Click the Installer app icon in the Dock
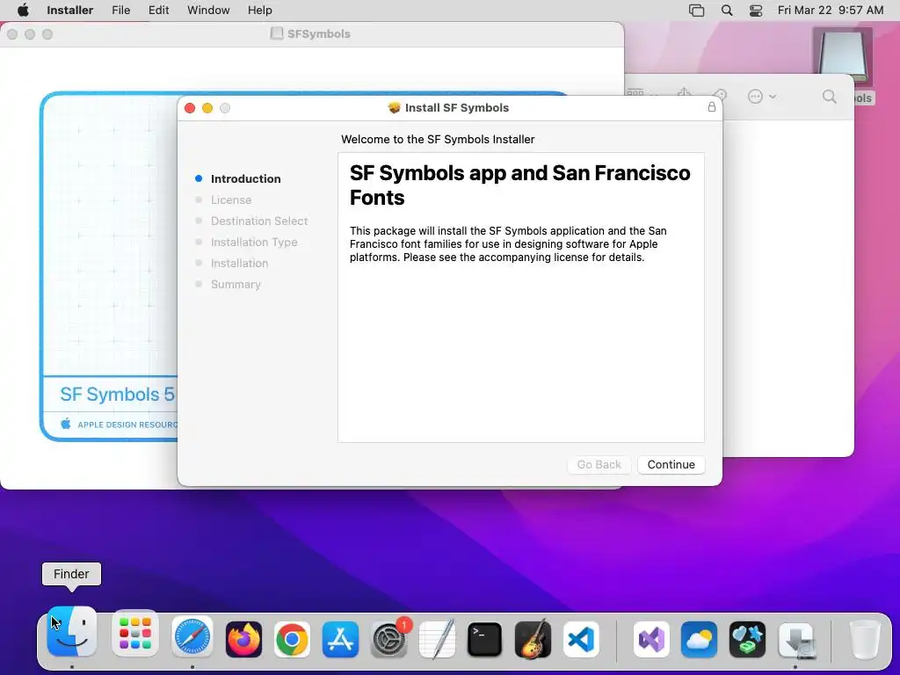The width and height of the screenshot is (900, 675). tap(797, 640)
